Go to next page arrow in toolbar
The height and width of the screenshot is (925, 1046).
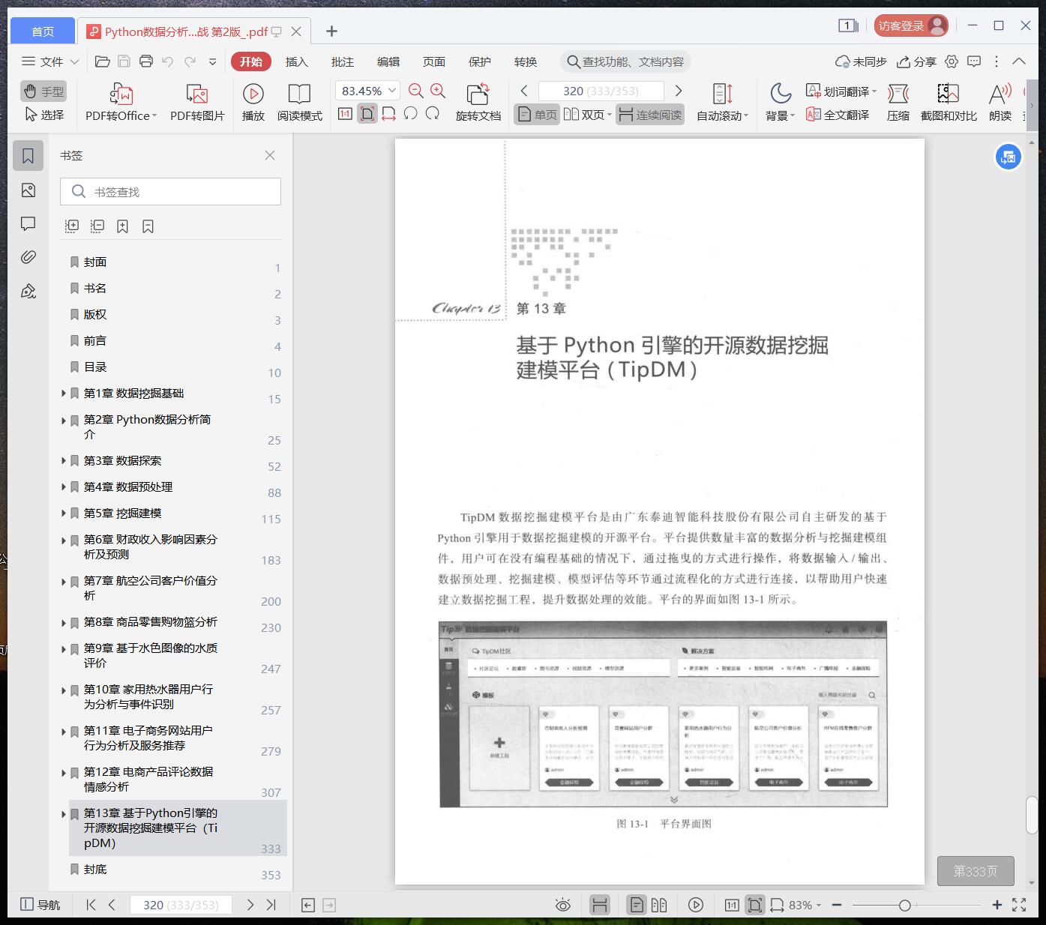(679, 91)
